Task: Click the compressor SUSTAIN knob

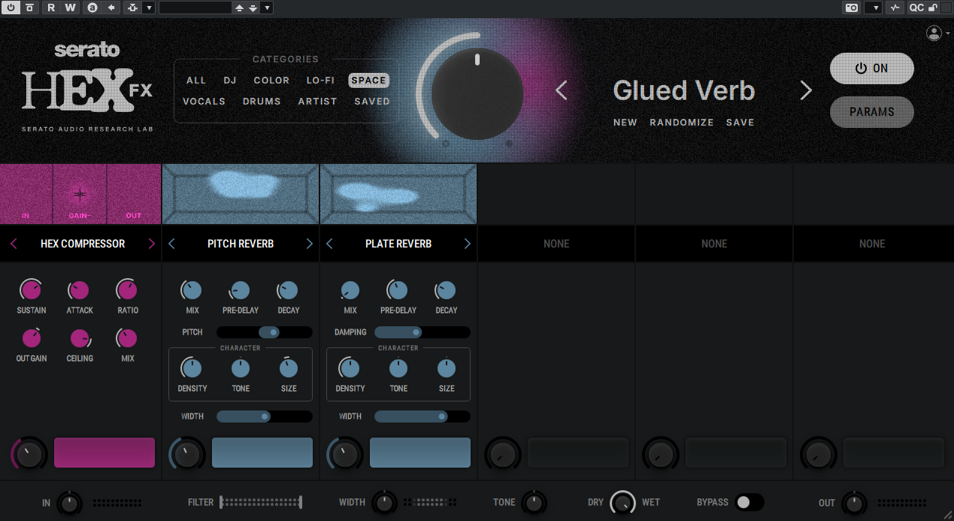Action: [x=31, y=290]
